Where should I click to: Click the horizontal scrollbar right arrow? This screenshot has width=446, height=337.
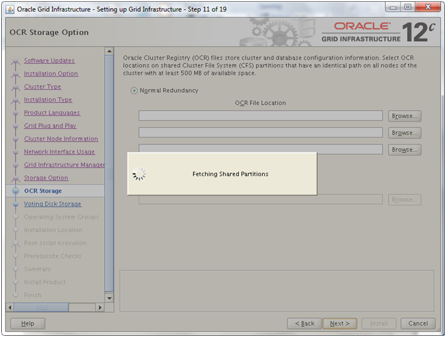[100, 307]
